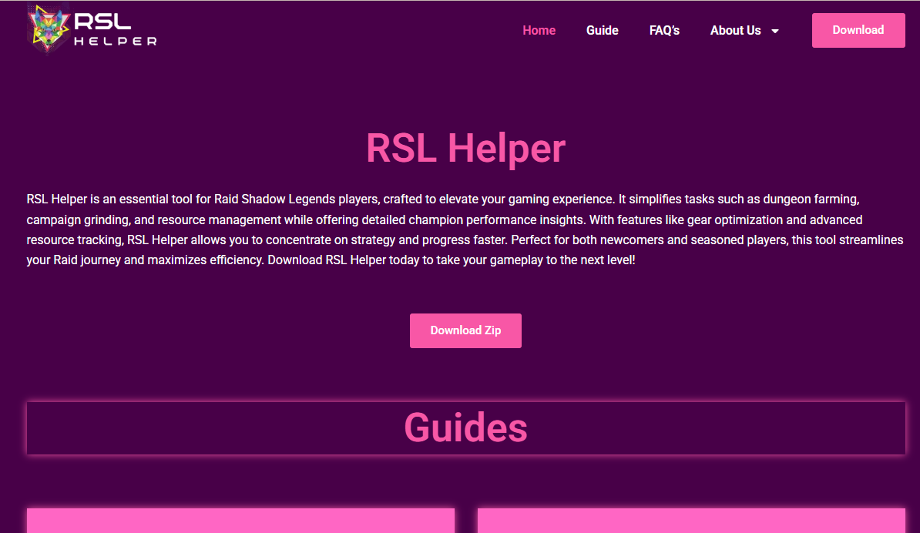Click the large RSL Helper page heading
Screen dimensions: 920x533
pyautogui.click(x=465, y=148)
